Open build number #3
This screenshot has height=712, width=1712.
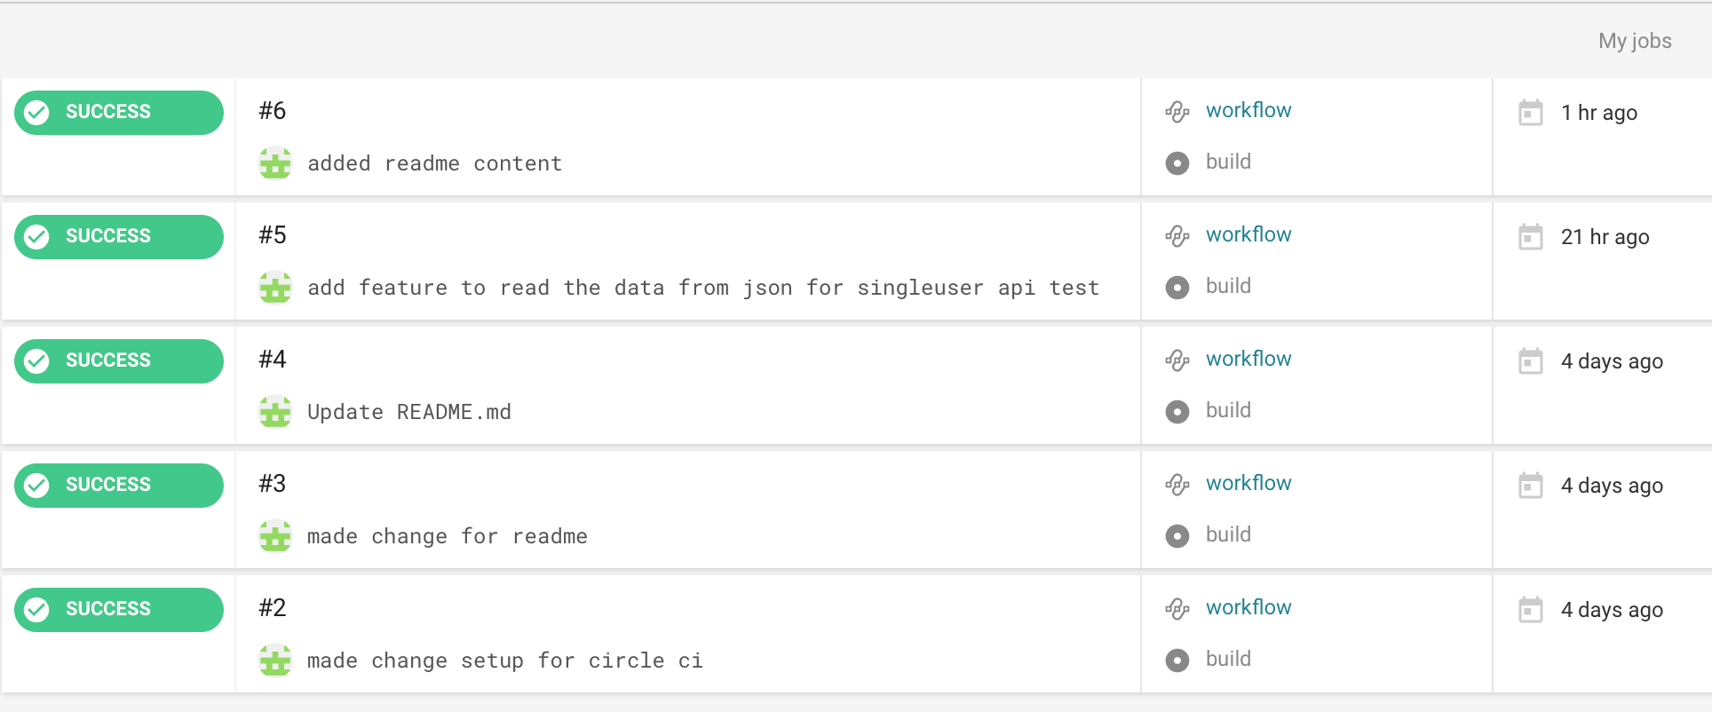(x=273, y=484)
